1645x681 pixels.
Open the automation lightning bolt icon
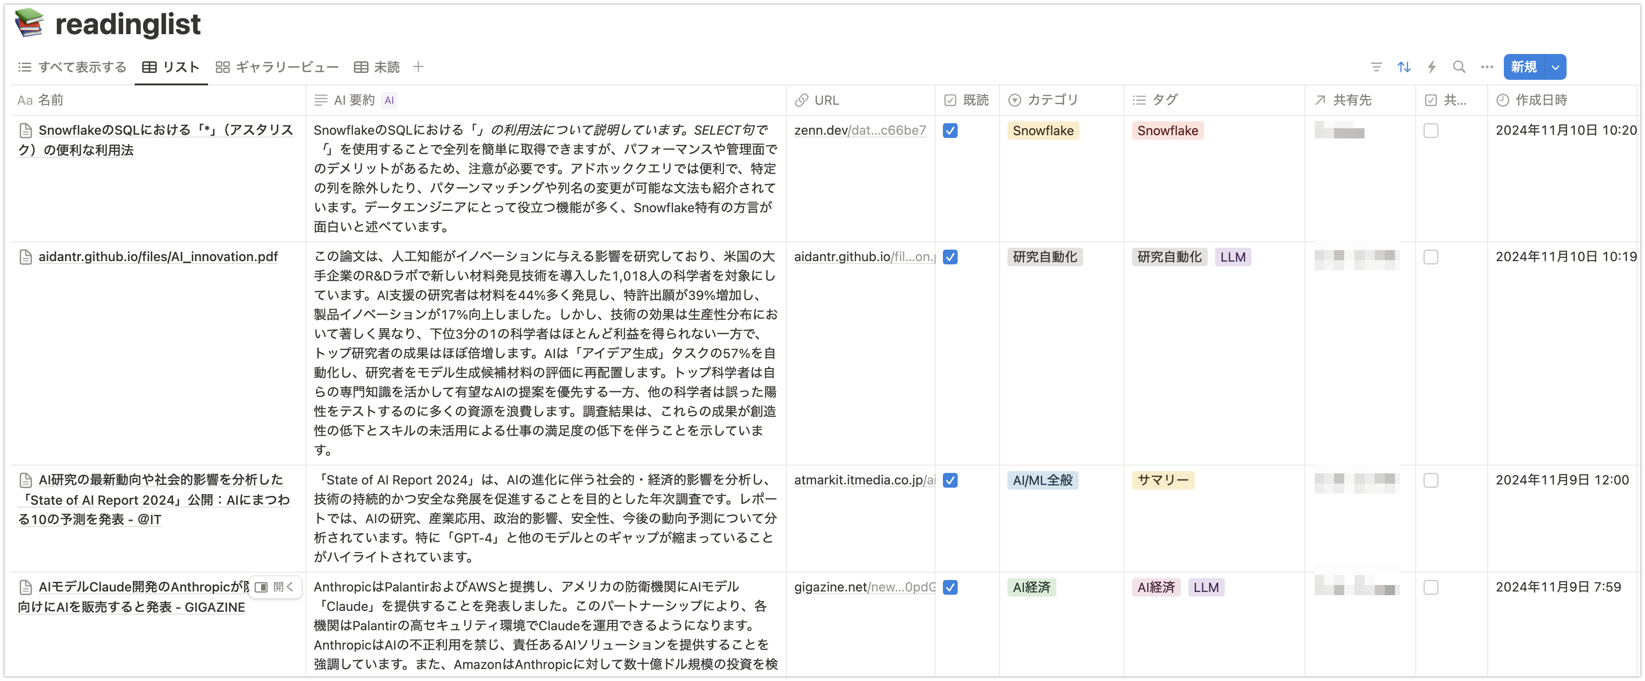click(1432, 67)
